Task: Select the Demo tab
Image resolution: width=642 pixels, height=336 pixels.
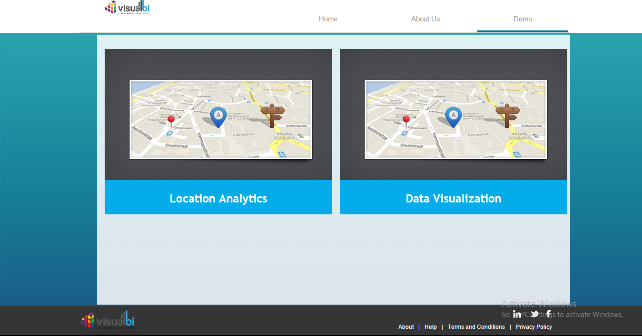Action: click(523, 19)
